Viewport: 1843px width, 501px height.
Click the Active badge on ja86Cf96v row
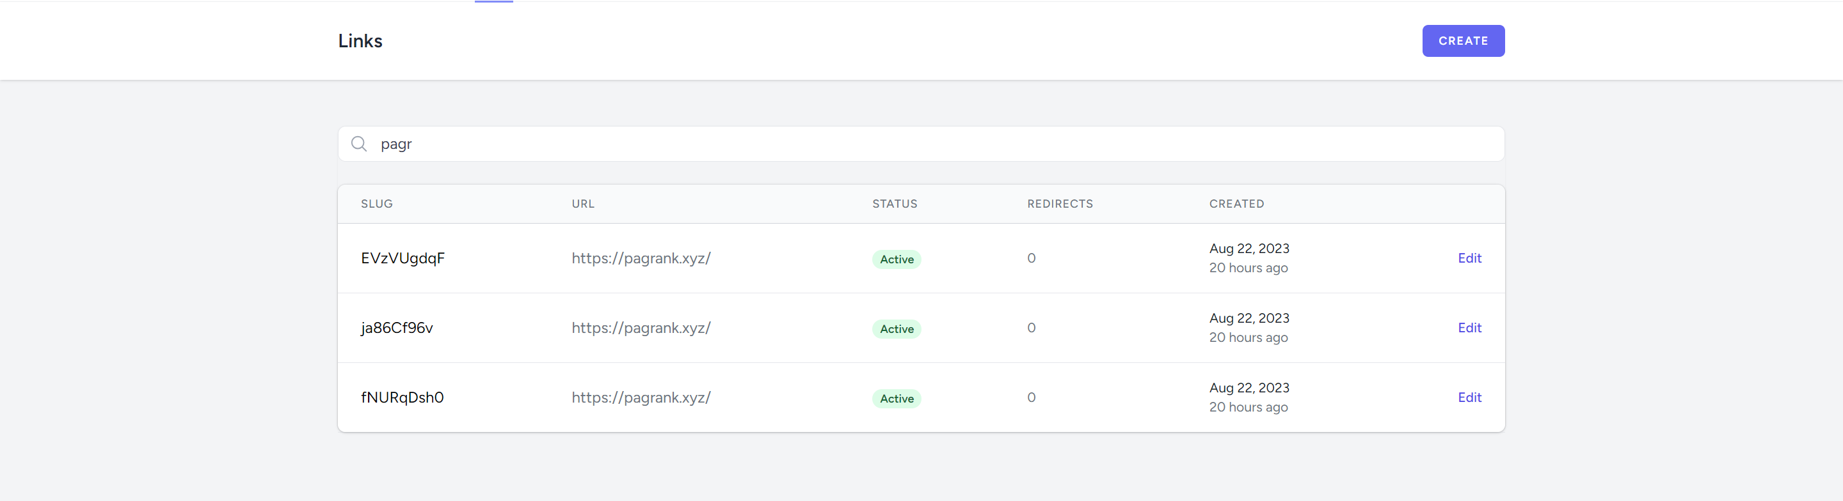tap(896, 328)
